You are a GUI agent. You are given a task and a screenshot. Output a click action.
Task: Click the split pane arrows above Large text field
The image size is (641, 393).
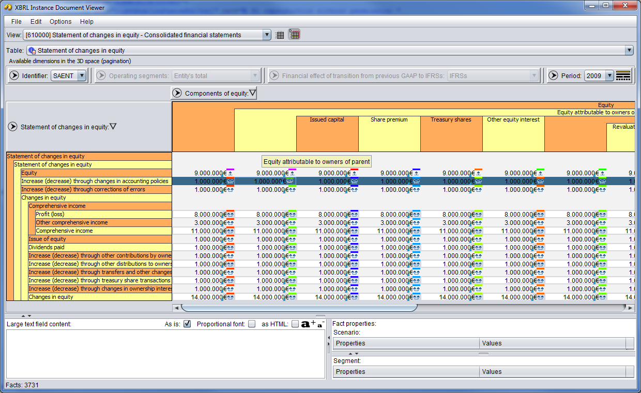26,315
